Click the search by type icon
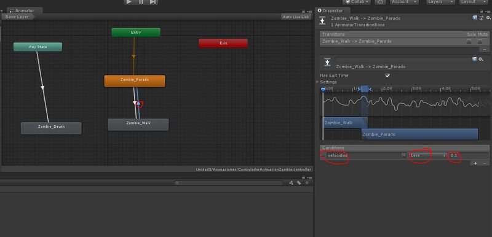Viewport: 492px width, 237px height. [291, 183]
